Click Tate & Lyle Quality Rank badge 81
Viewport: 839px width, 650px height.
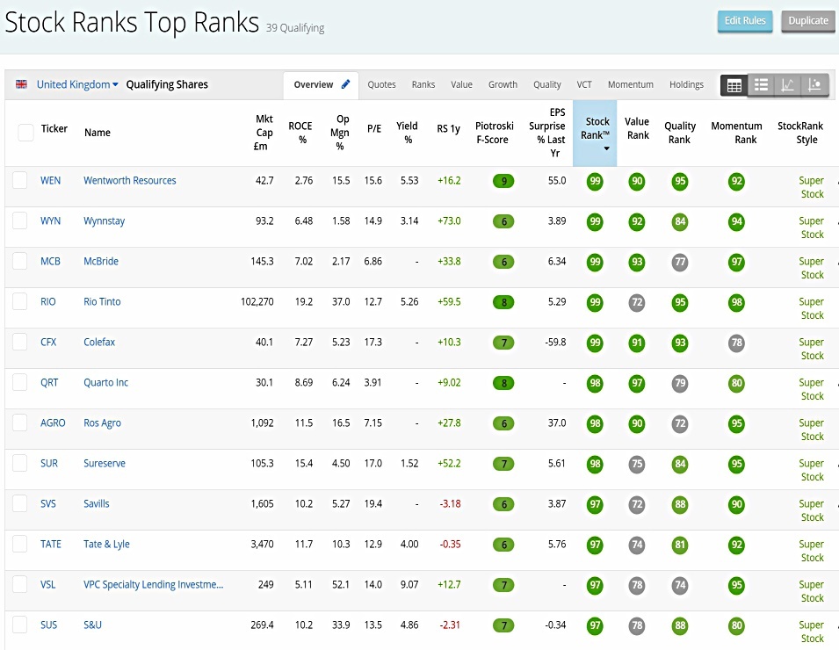[680, 545]
